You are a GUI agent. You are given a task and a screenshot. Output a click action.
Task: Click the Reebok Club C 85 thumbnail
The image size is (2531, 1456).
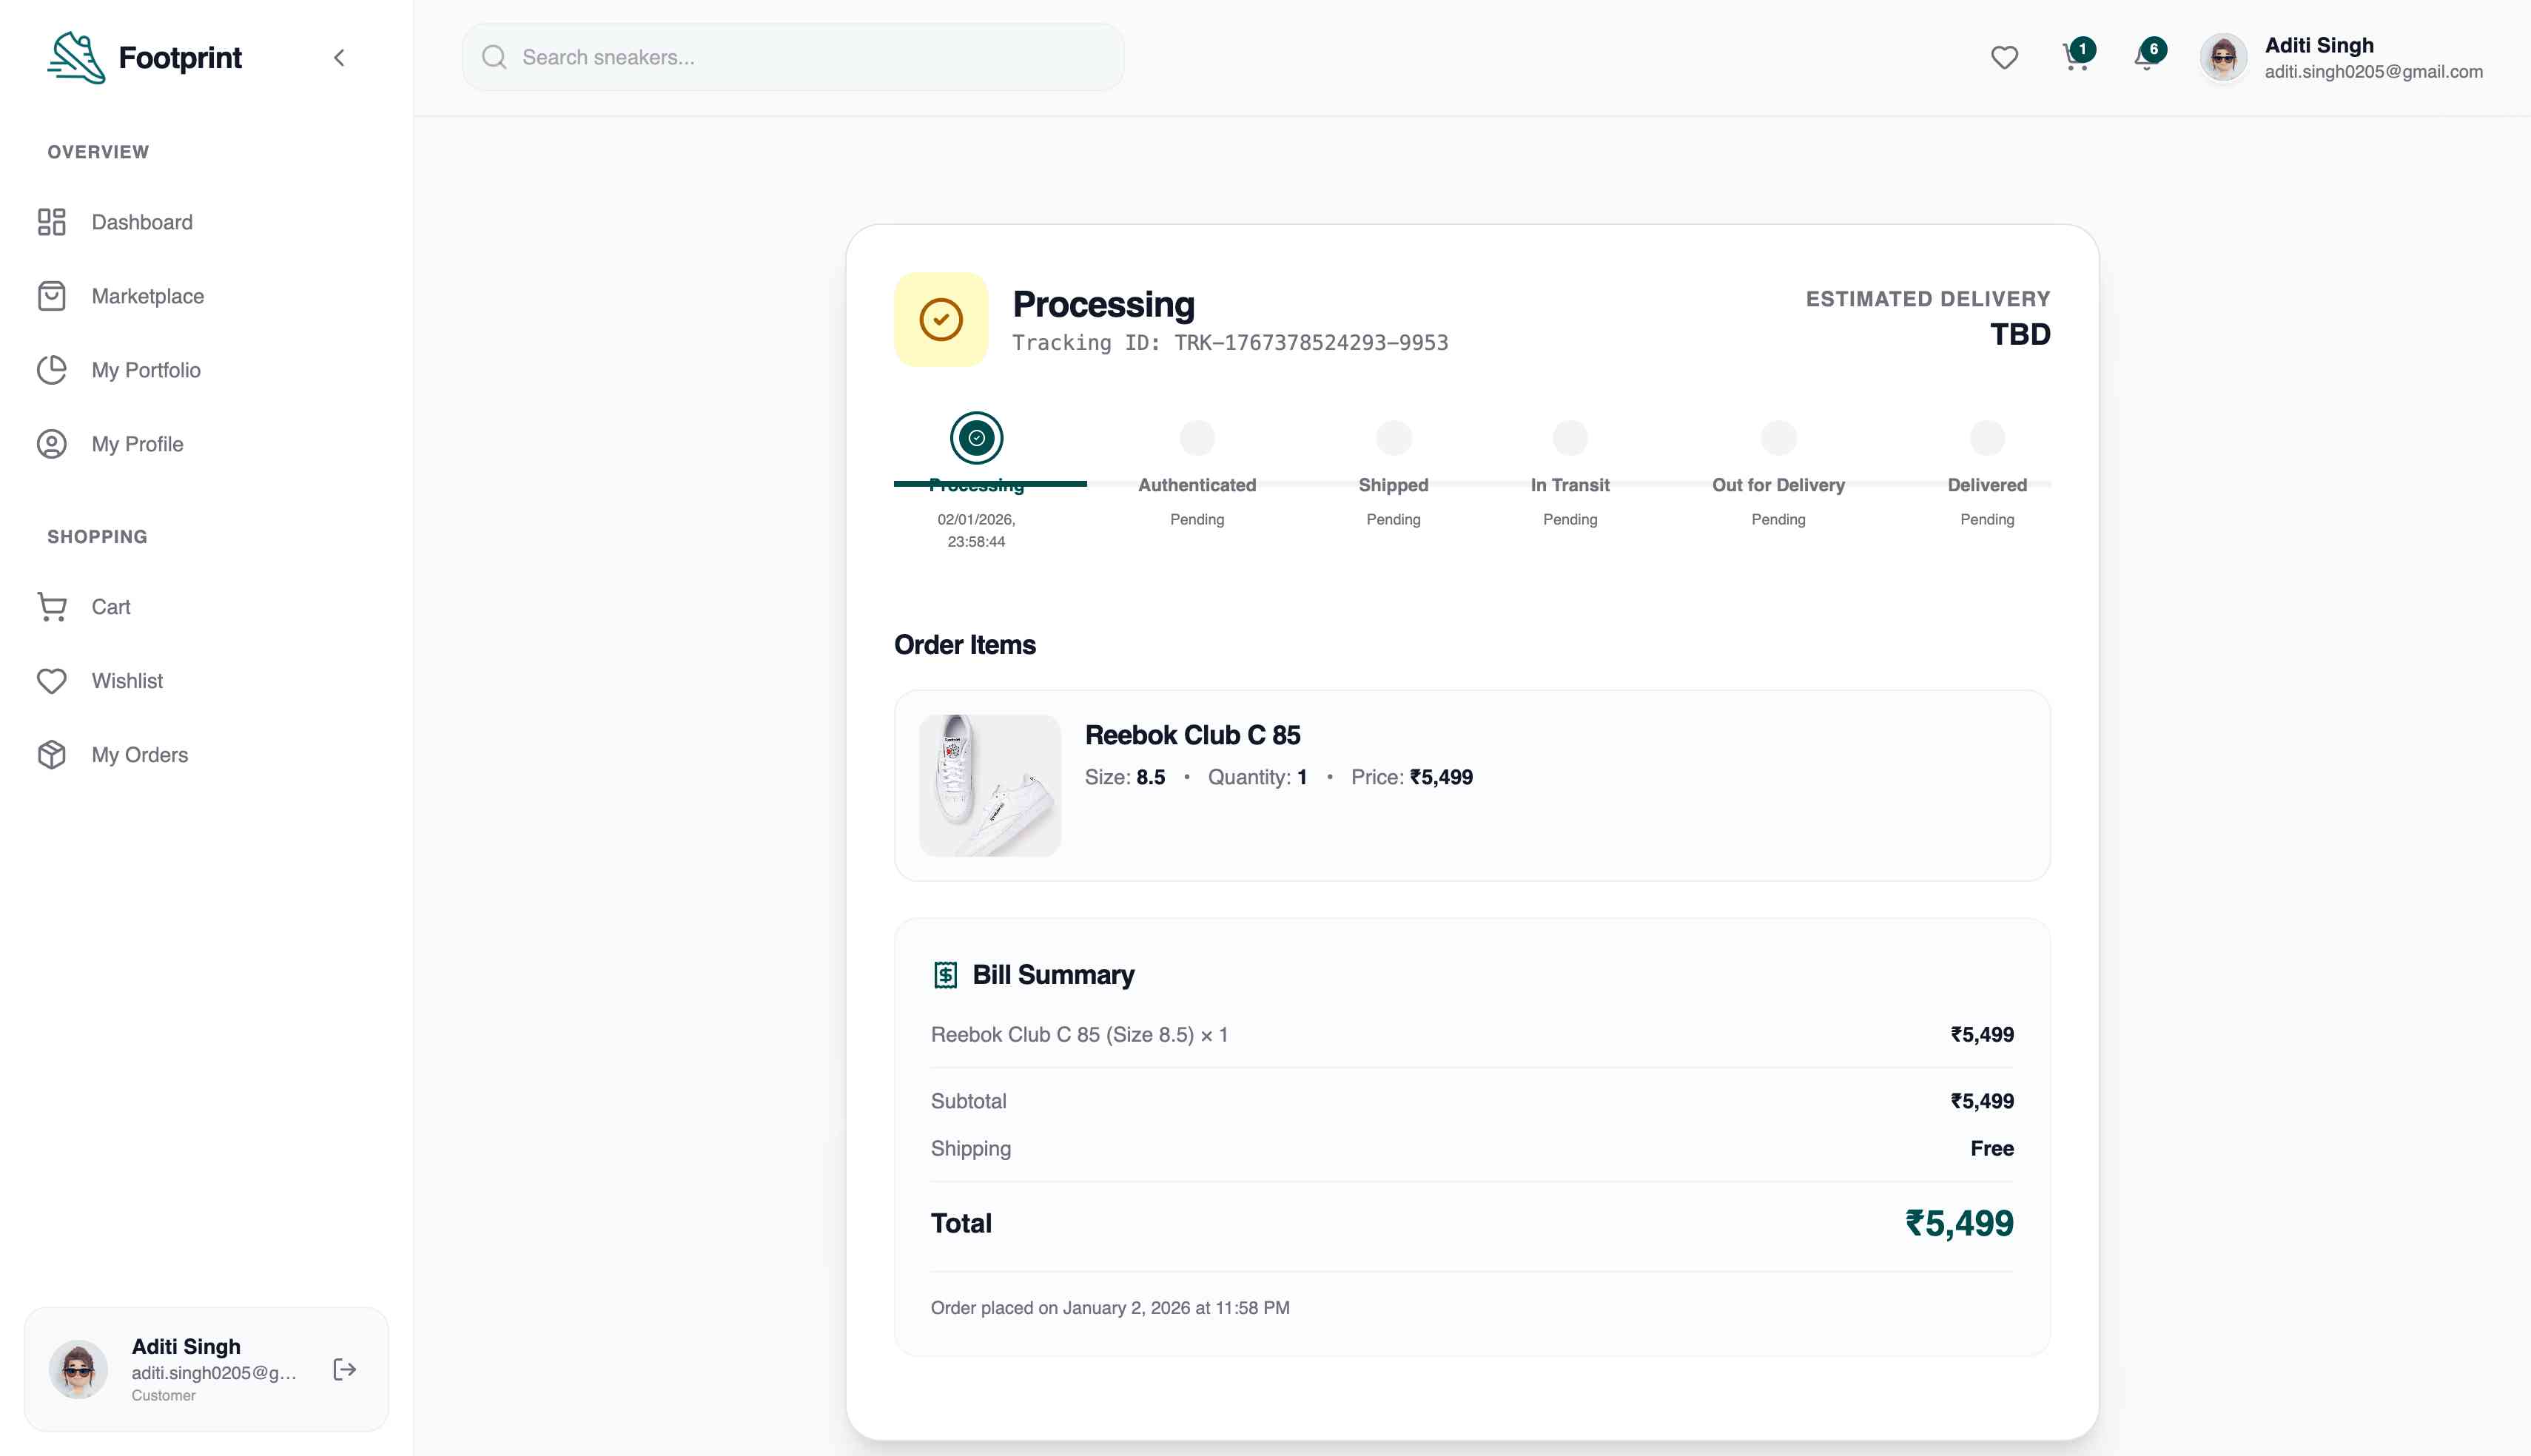point(989,785)
